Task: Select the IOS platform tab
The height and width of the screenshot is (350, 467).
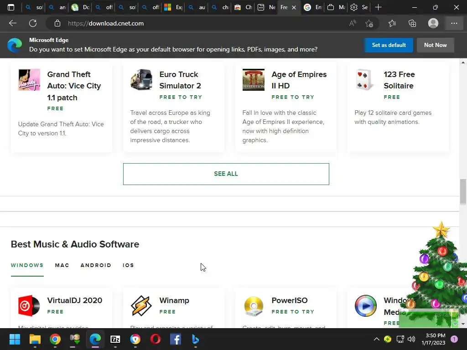Action: [128, 265]
